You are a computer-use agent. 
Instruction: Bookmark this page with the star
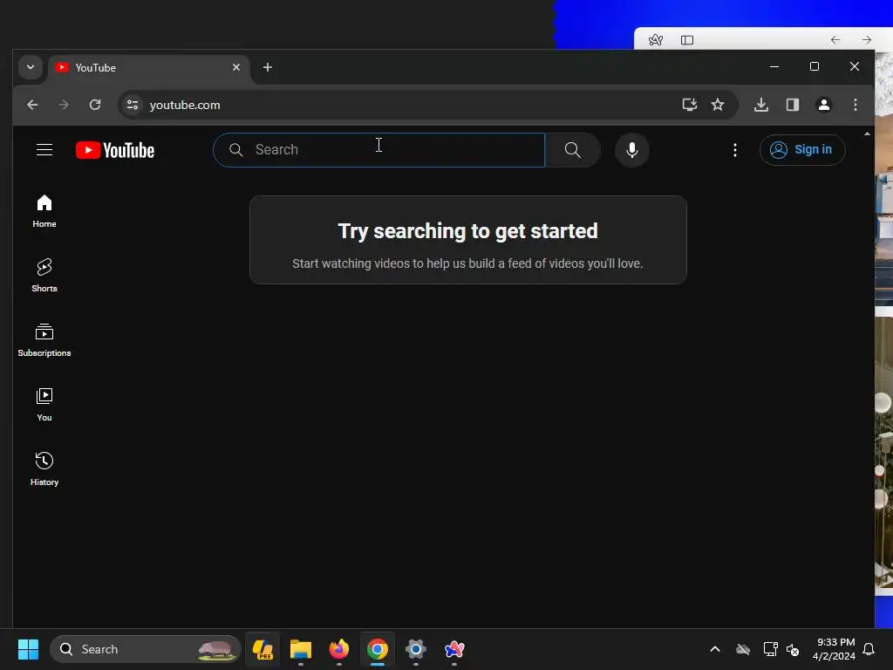[x=718, y=105]
